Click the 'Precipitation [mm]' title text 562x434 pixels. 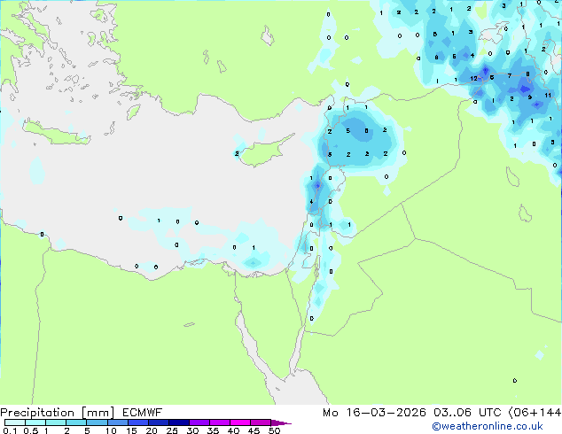[x=58, y=413]
